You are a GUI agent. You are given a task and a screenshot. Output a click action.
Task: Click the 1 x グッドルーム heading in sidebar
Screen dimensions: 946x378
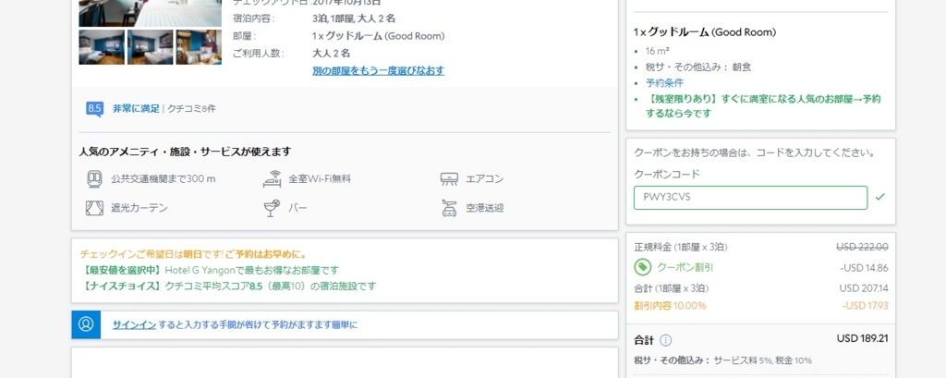tap(705, 32)
